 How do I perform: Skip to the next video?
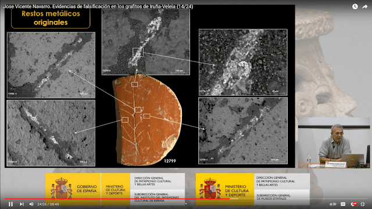click(22, 204)
